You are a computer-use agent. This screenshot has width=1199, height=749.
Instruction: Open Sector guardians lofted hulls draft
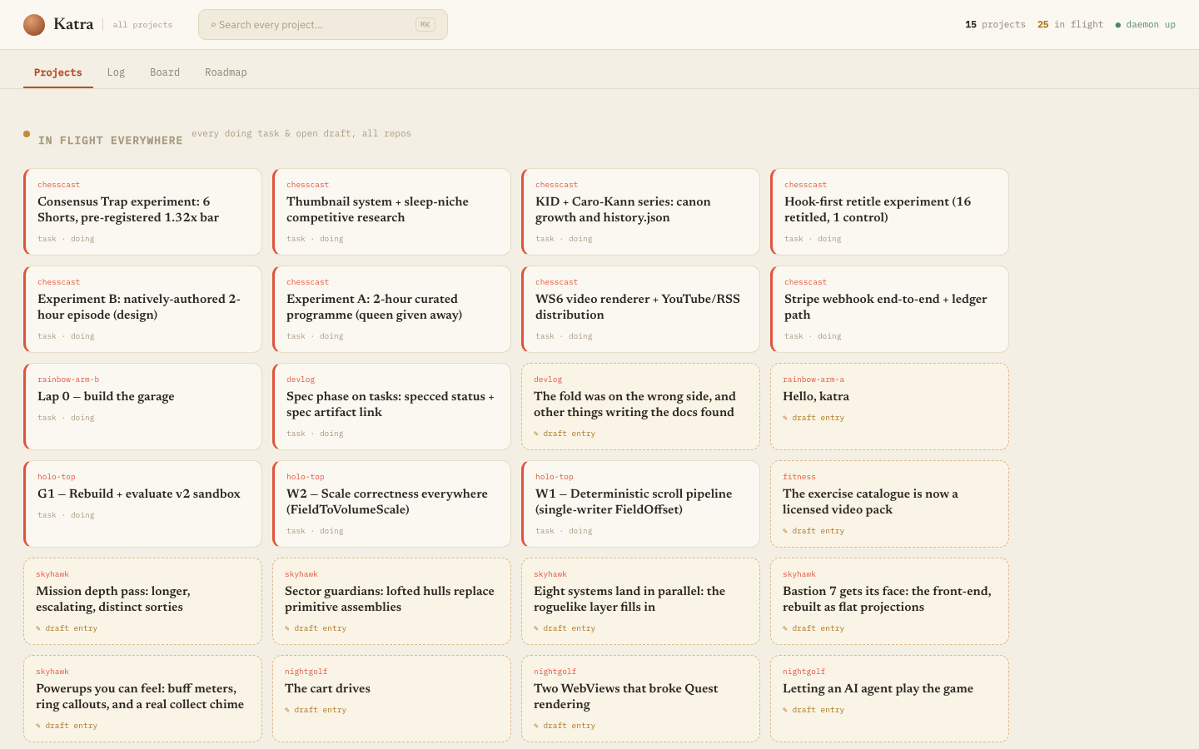pos(391,601)
